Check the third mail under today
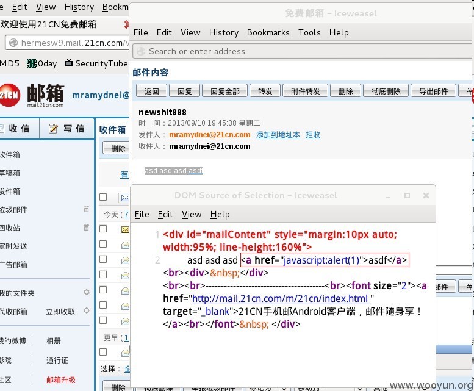The image size is (474, 391). pyautogui.click(x=103, y=259)
